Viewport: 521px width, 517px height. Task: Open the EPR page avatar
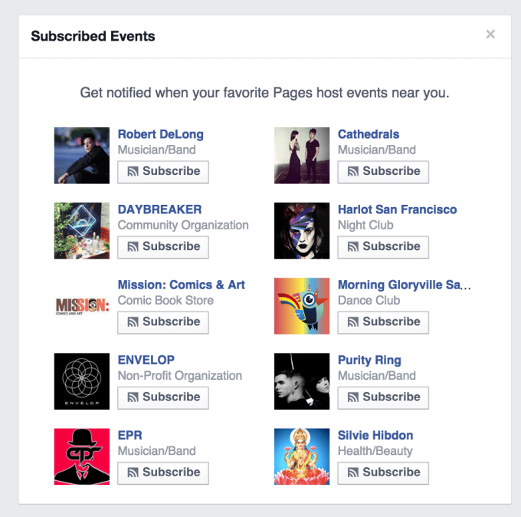[82, 456]
